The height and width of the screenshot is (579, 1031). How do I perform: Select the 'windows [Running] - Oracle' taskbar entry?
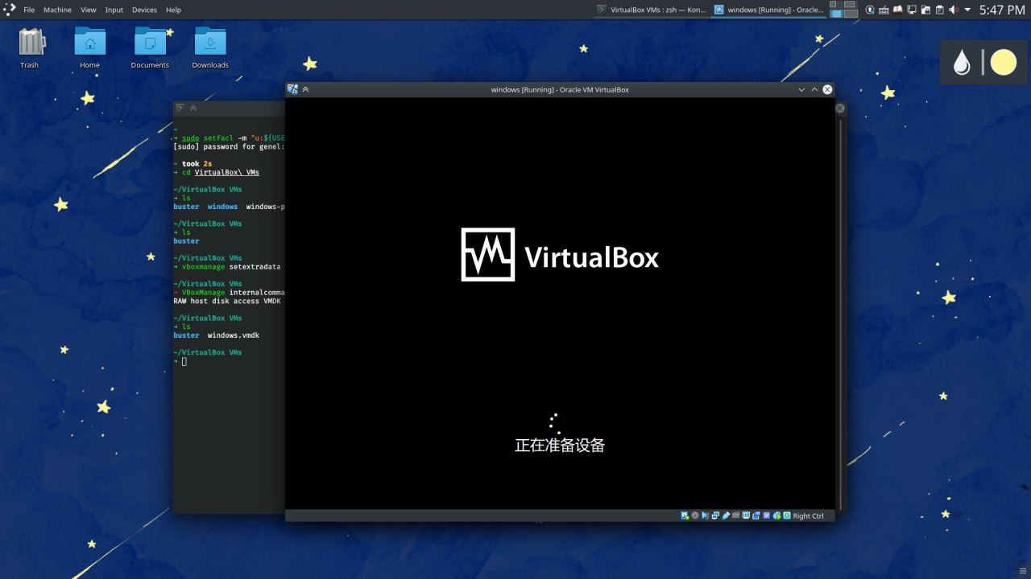pyautogui.click(x=768, y=10)
